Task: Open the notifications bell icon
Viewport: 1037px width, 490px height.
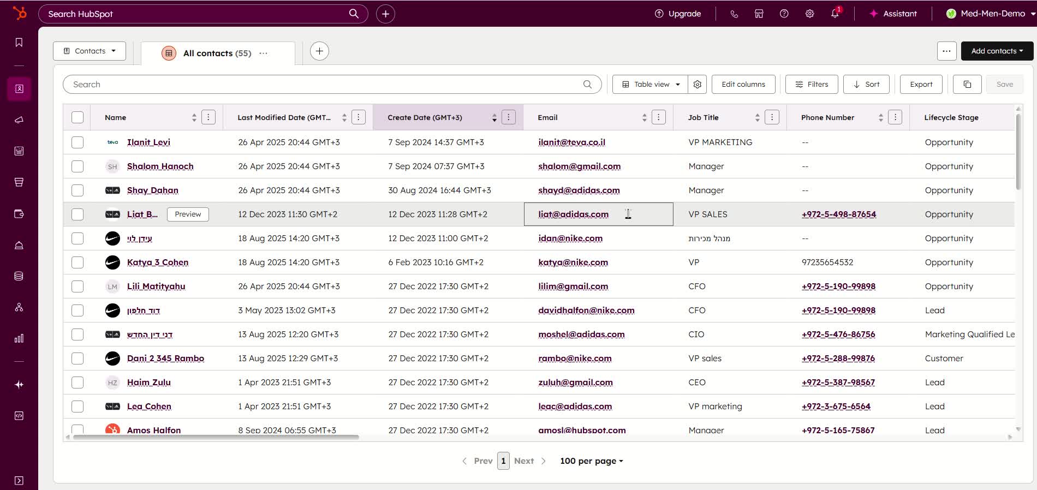Action: pos(835,14)
